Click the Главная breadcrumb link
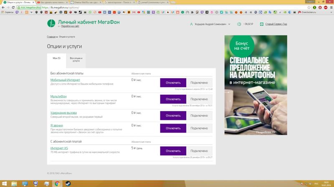334x187 pixels. pos(51,37)
